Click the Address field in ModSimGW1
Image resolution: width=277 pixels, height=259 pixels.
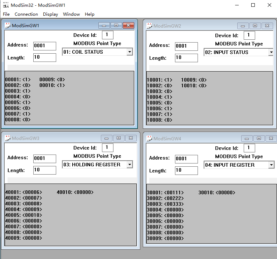click(45, 46)
